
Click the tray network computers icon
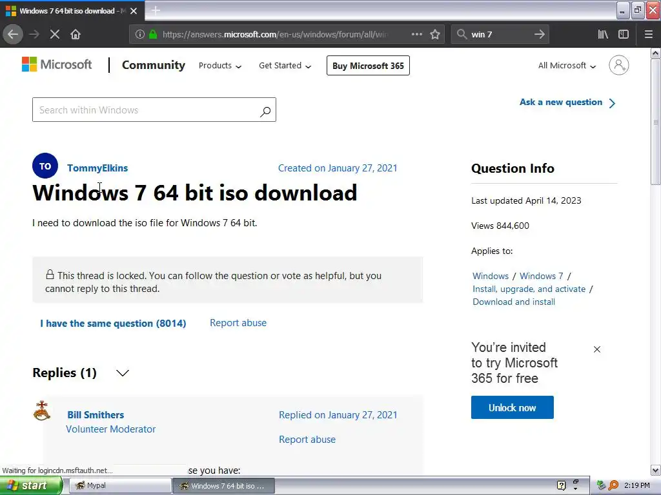tap(602, 485)
